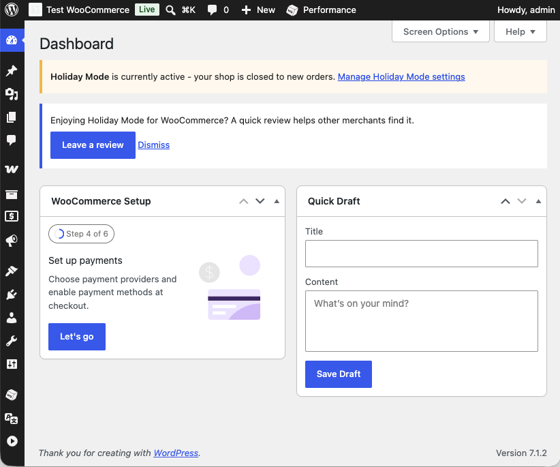Click Let's go button
The height and width of the screenshot is (467, 560).
77,337
